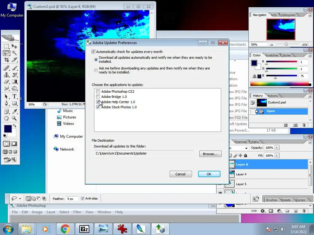The height and width of the screenshot is (235, 314).
Task: Select the Pen tool
Action: [x=6, y=103]
